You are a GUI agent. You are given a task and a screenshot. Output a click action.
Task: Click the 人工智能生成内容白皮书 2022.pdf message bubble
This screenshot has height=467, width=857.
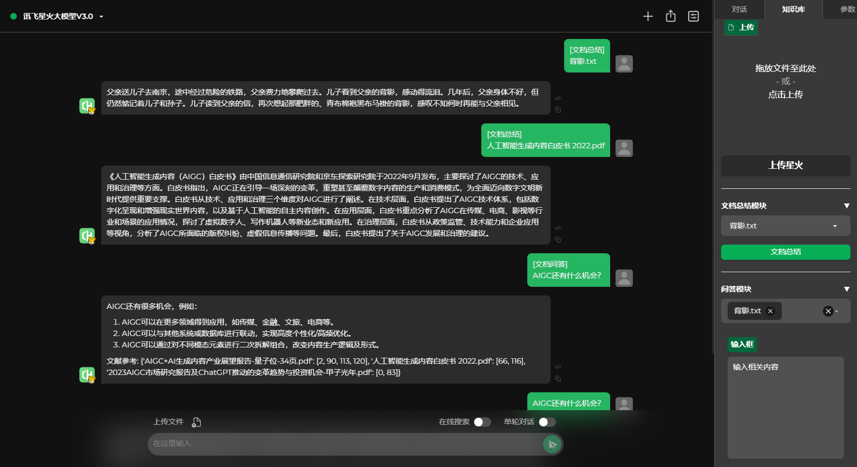click(x=546, y=140)
